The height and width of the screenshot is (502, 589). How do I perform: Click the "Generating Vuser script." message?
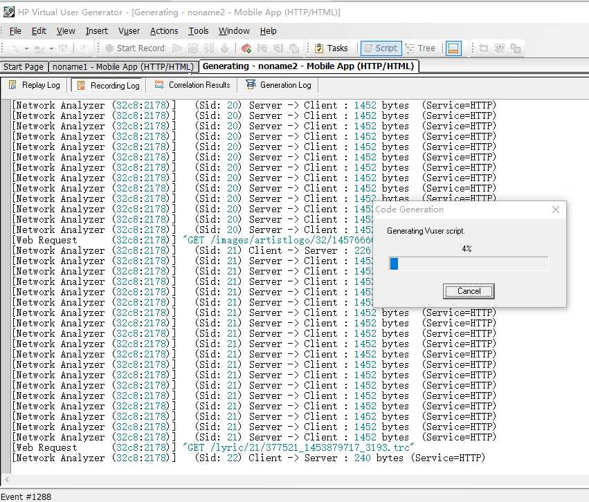(x=426, y=231)
